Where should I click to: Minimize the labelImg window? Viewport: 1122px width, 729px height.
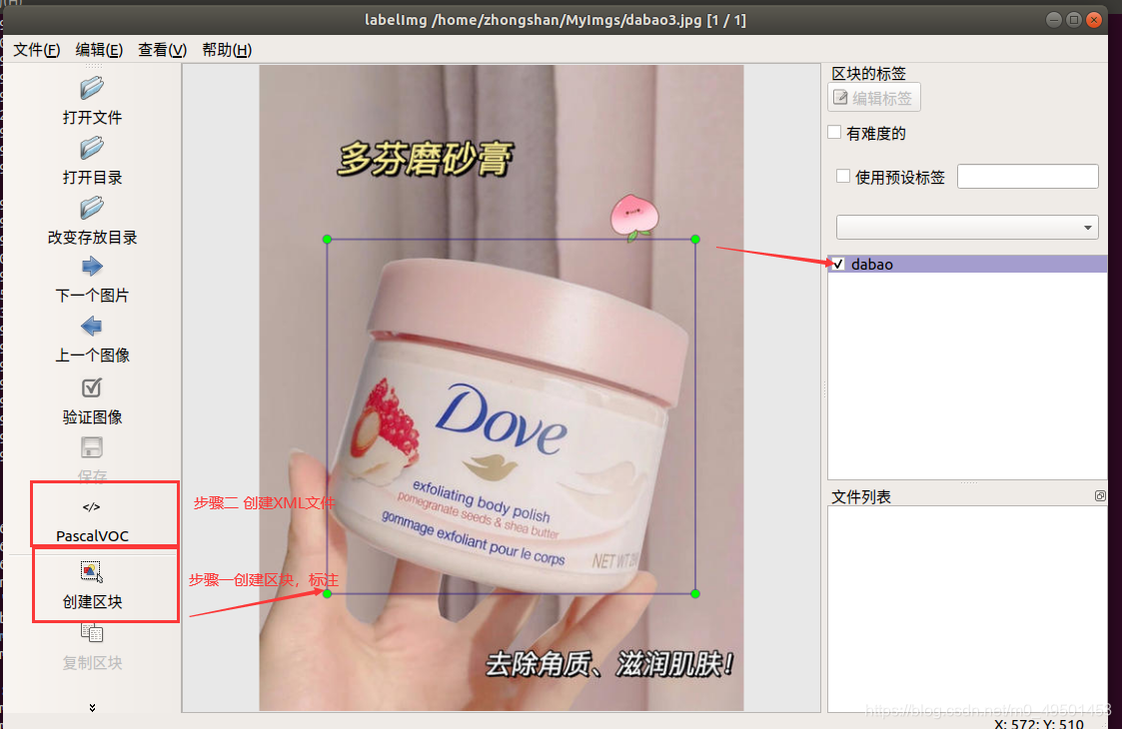click(1054, 20)
